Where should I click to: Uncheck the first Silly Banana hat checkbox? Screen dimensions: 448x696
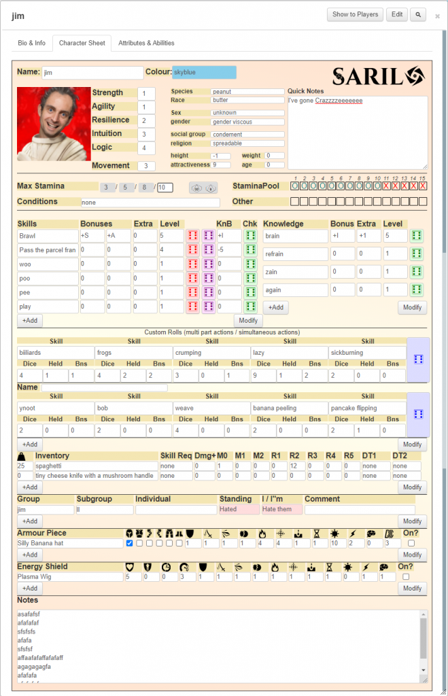click(x=130, y=544)
